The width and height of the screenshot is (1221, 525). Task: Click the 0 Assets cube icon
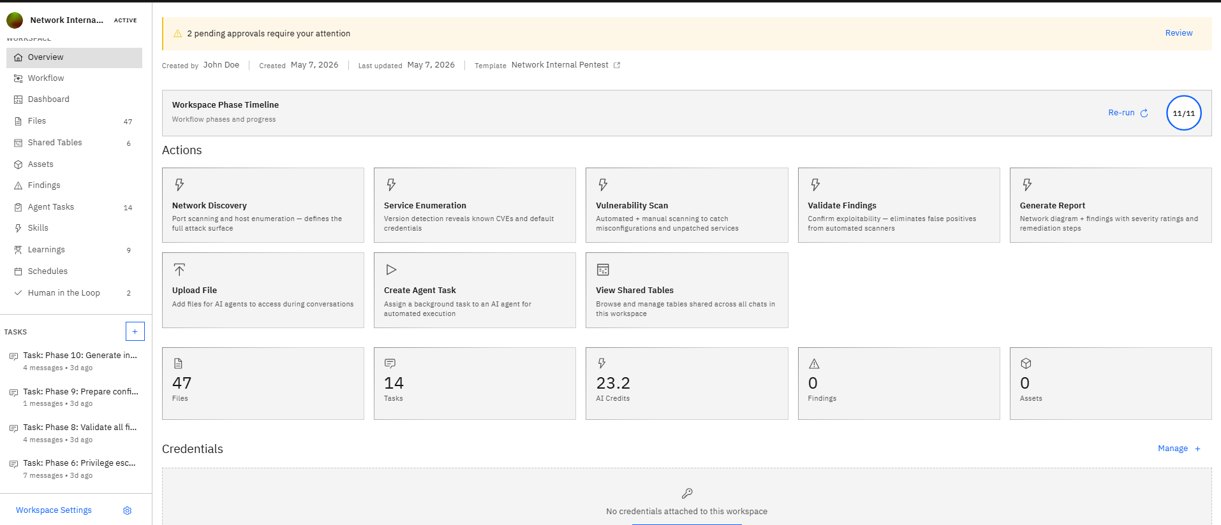1026,364
